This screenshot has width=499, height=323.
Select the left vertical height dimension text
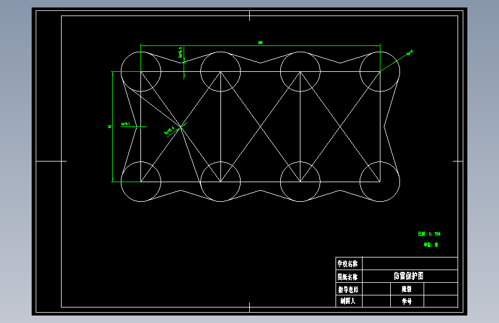click(110, 126)
